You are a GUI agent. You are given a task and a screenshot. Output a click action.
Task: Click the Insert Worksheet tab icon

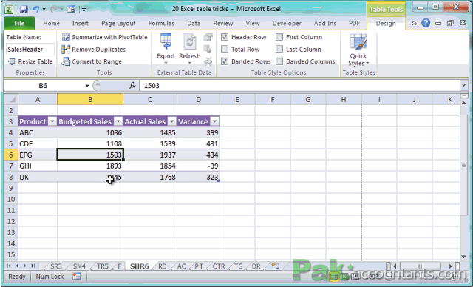click(x=275, y=266)
